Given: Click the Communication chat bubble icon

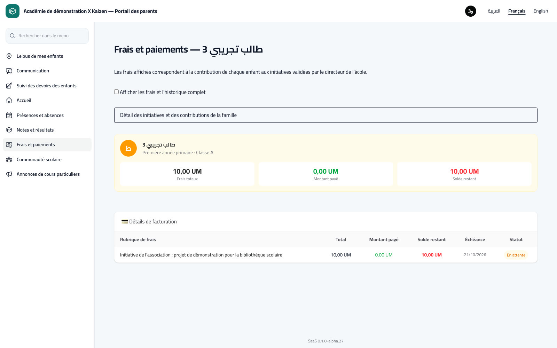Looking at the screenshot, I should point(9,71).
